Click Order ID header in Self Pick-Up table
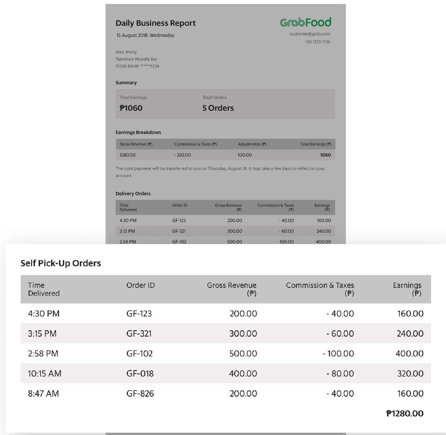Image resolution: width=446 pixels, height=435 pixels. pos(140,285)
